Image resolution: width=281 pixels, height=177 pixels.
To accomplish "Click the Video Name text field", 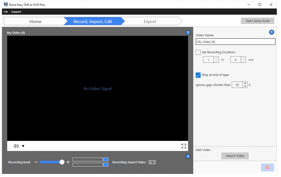I will pos(236,42).
